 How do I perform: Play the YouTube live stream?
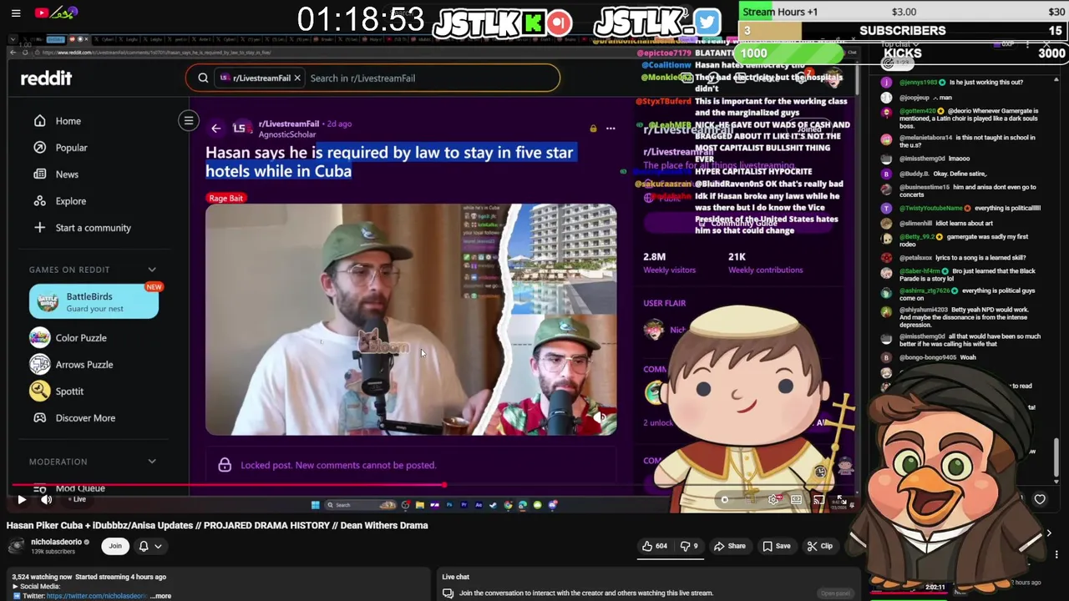tap(22, 499)
